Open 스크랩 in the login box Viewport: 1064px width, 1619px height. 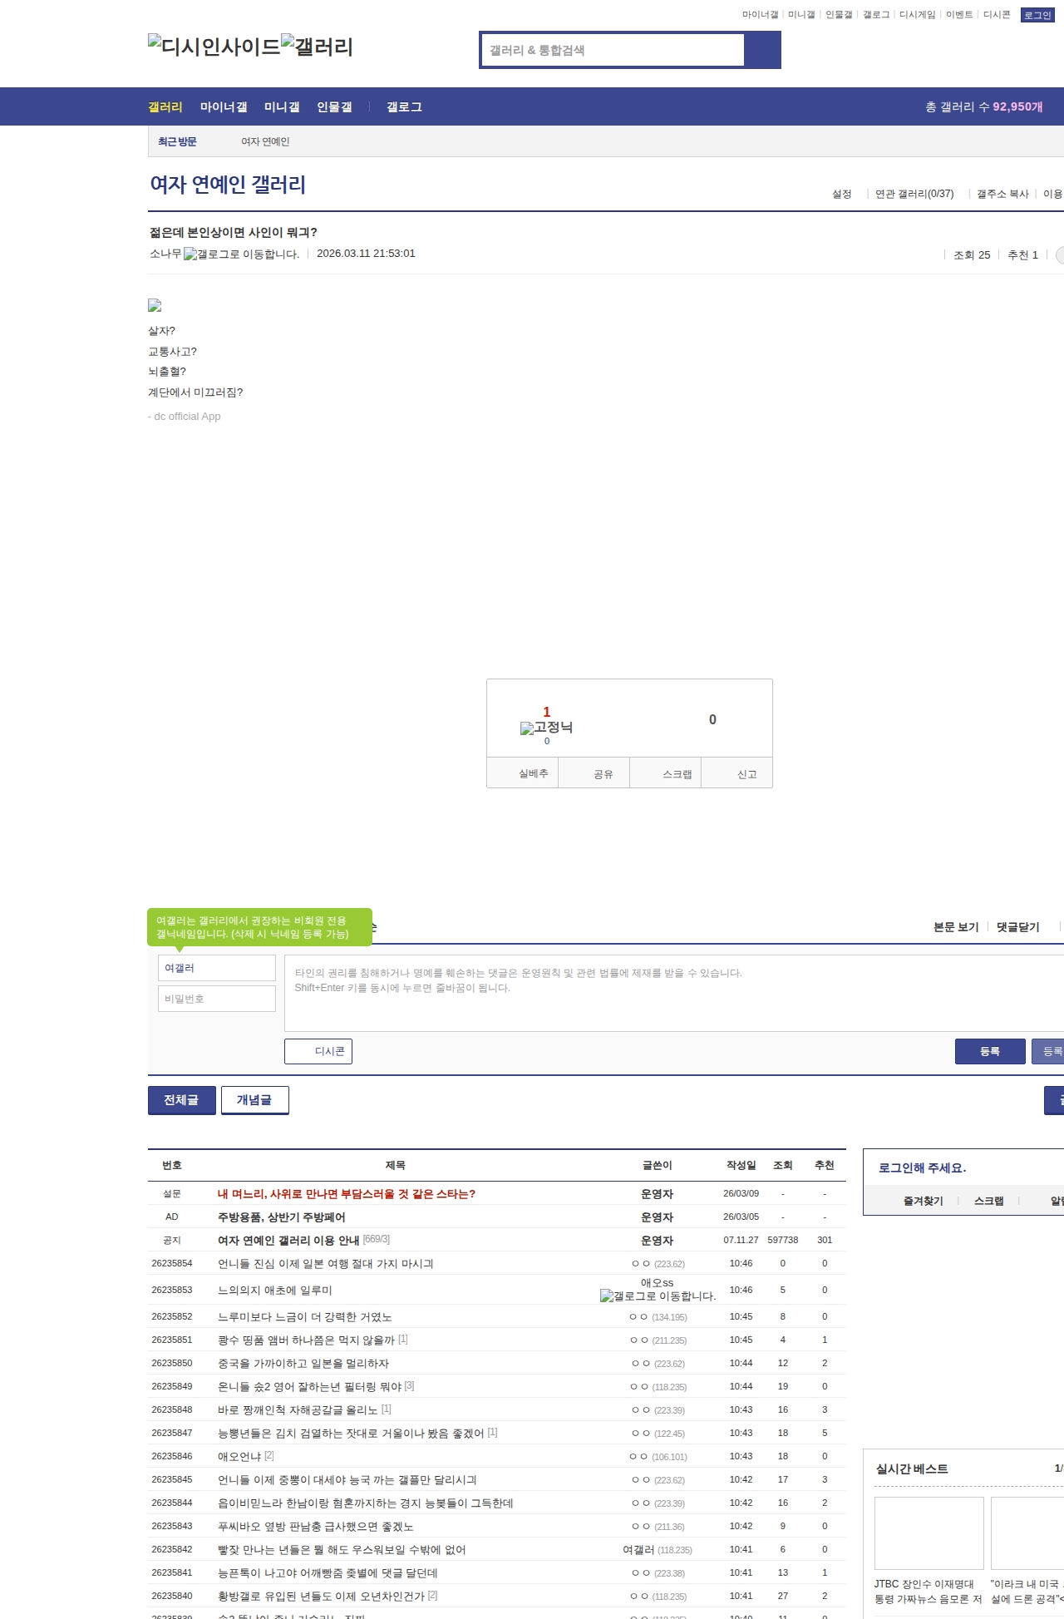click(x=988, y=1201)
